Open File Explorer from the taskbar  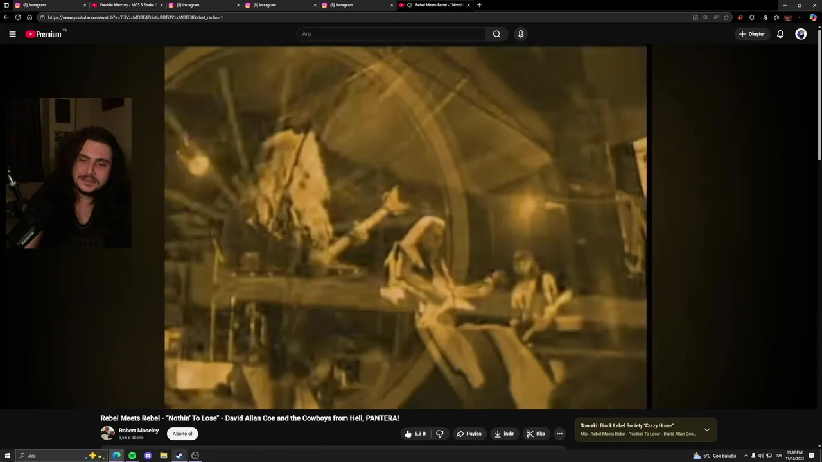tap(164, 456)
